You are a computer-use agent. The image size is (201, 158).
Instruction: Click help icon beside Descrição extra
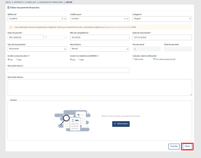pos(22,66)
